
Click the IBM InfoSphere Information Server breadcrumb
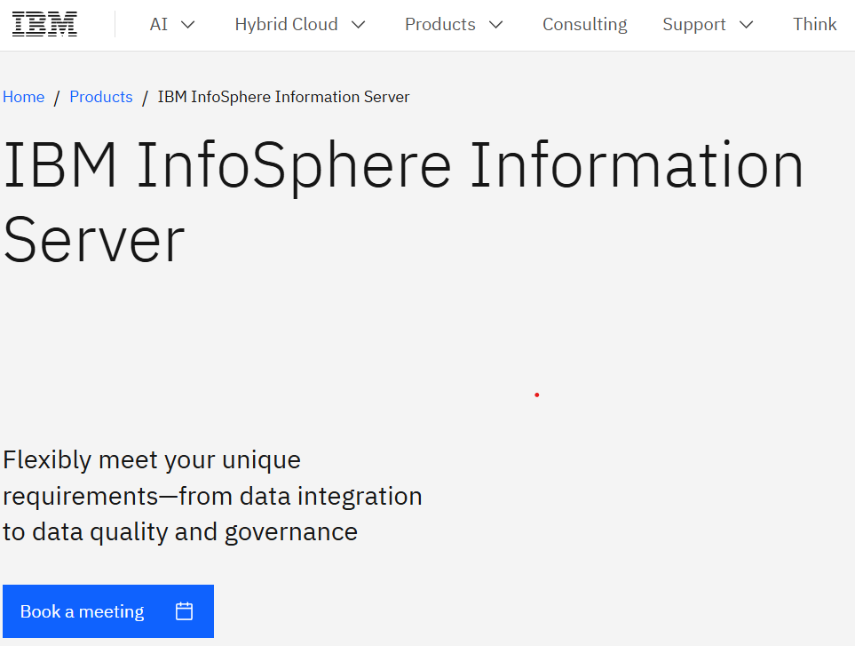click(283, 97)
